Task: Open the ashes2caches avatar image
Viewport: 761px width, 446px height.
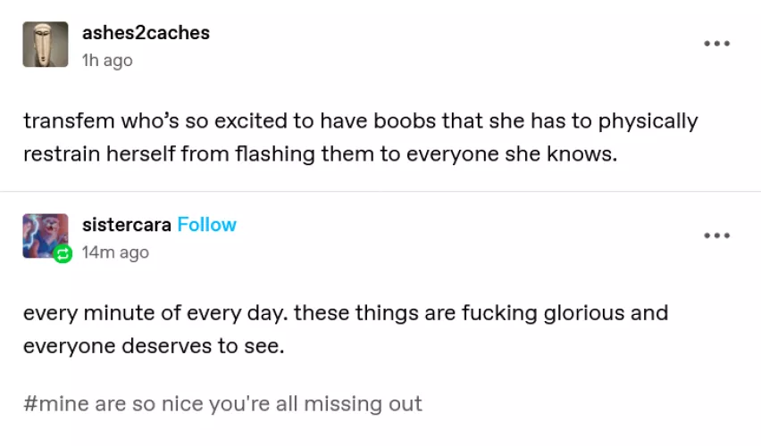Action: (46, 45)
